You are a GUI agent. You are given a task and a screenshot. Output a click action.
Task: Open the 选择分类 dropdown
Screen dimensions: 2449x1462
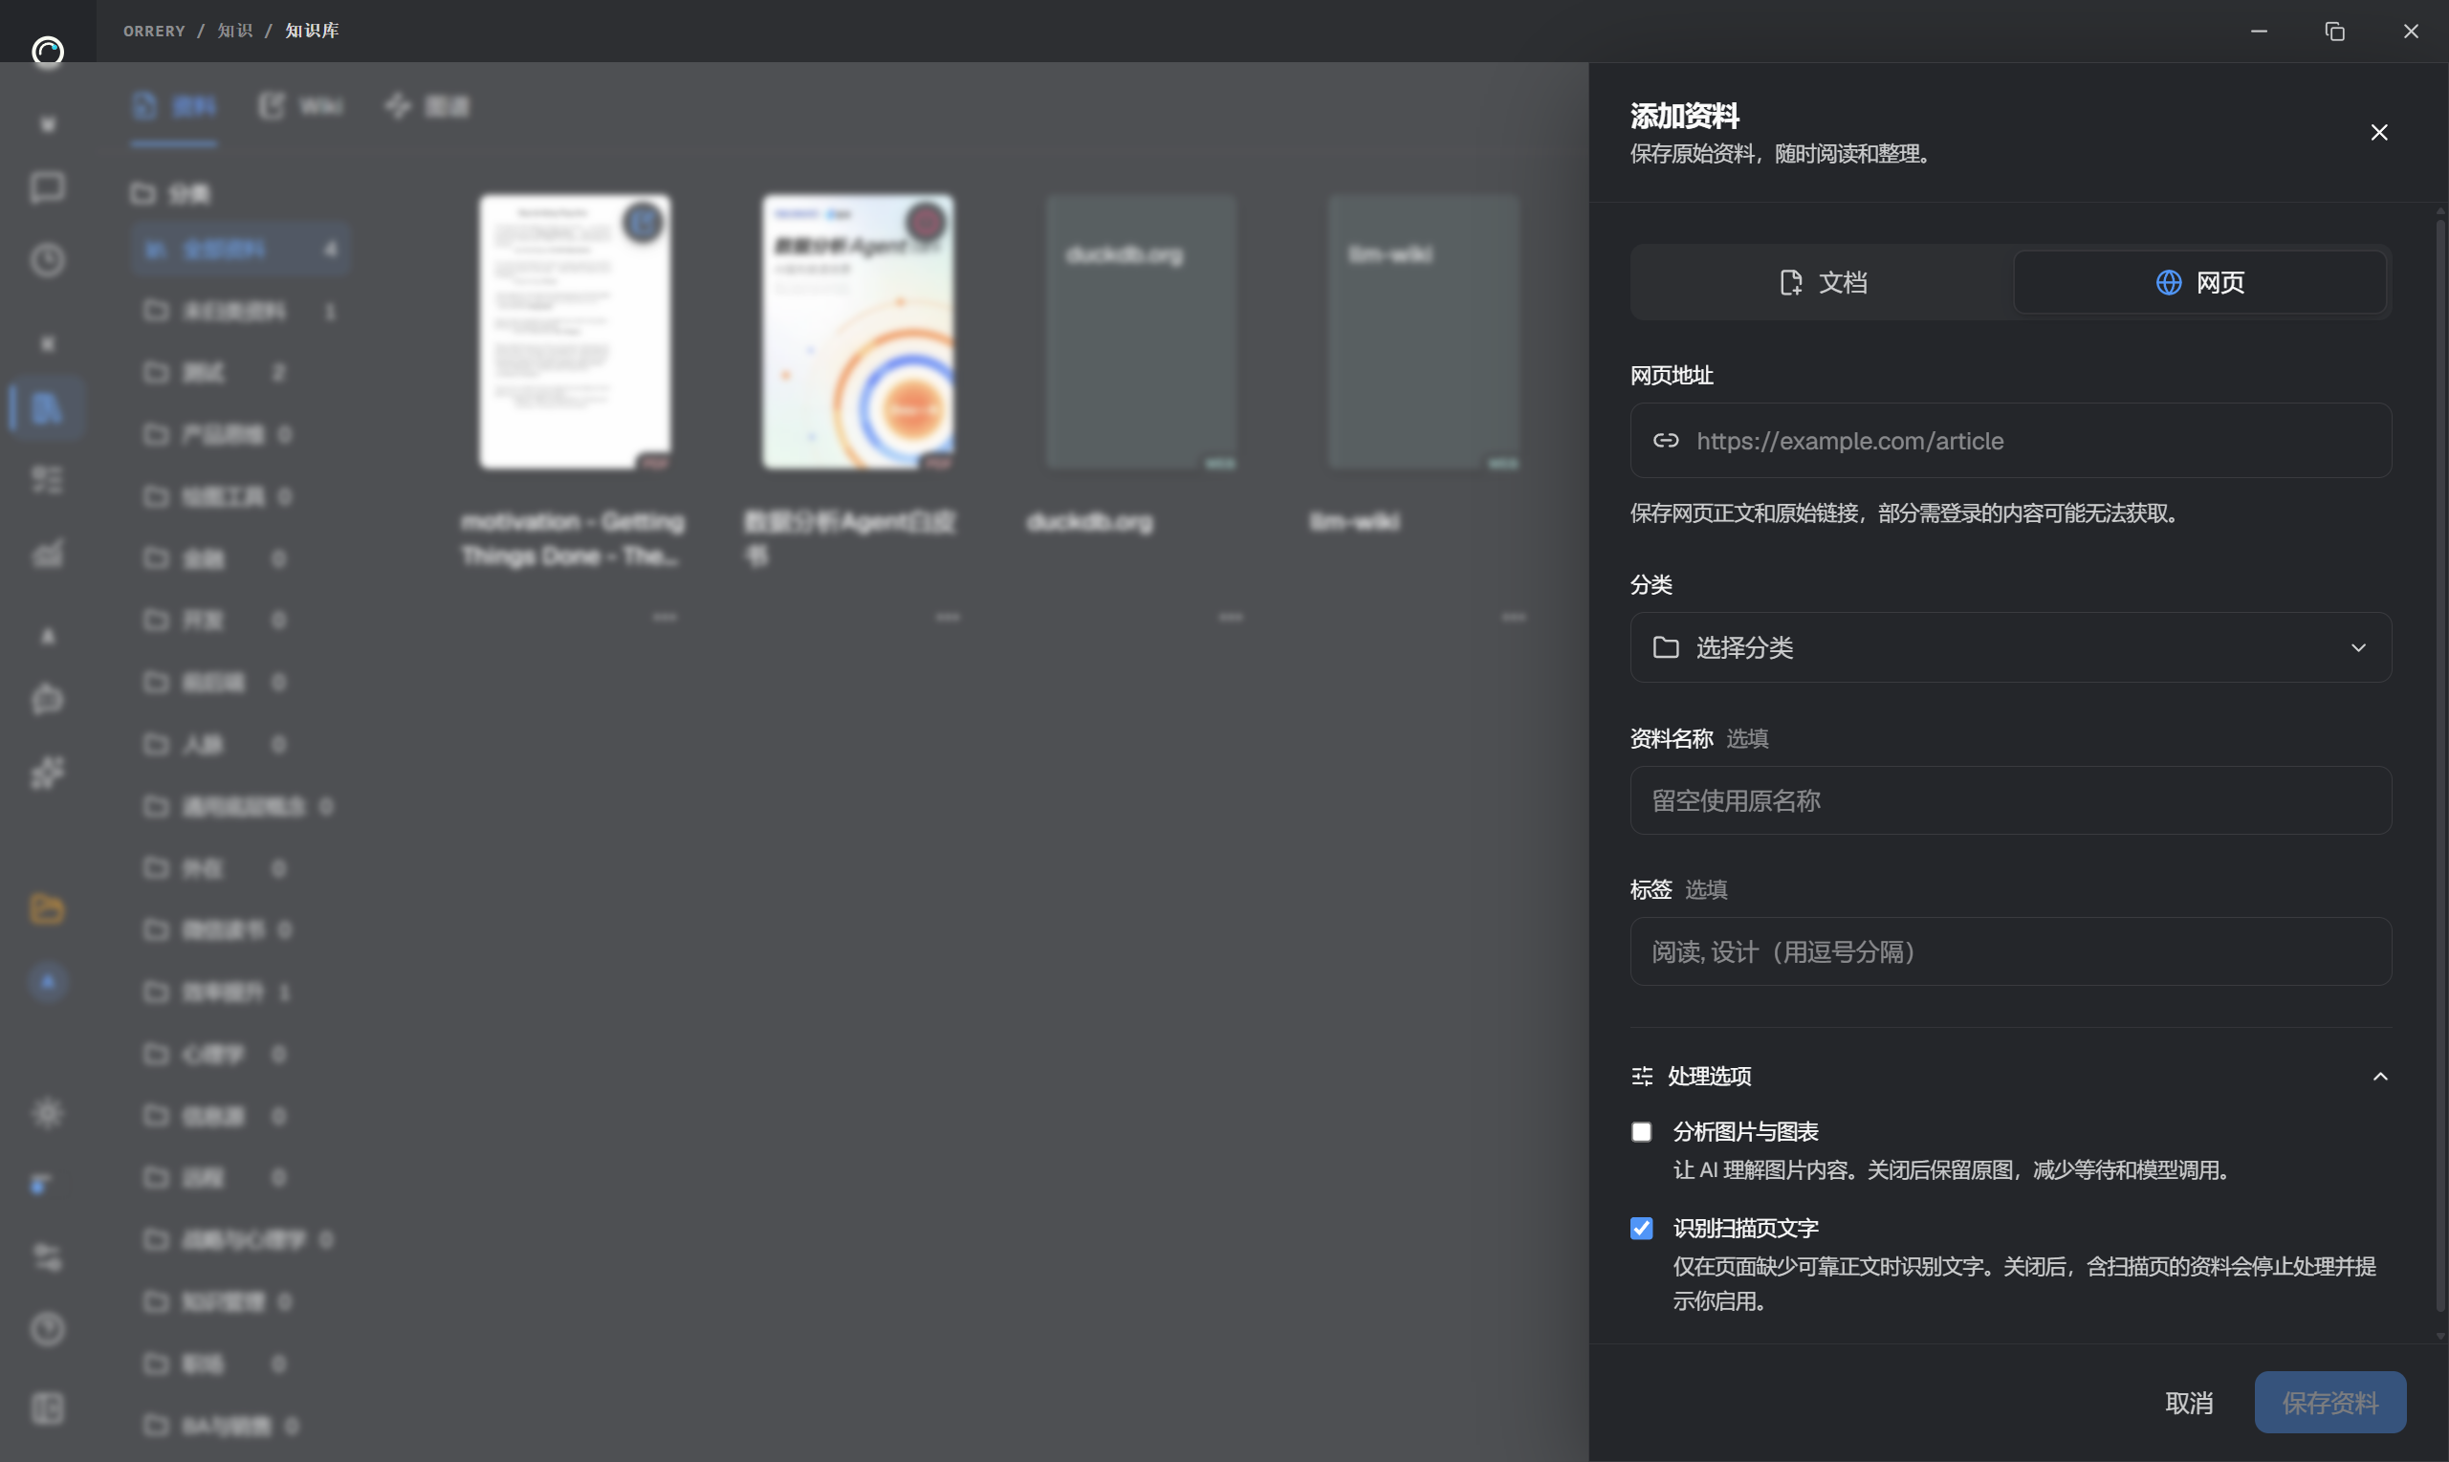pos(2010,647)
